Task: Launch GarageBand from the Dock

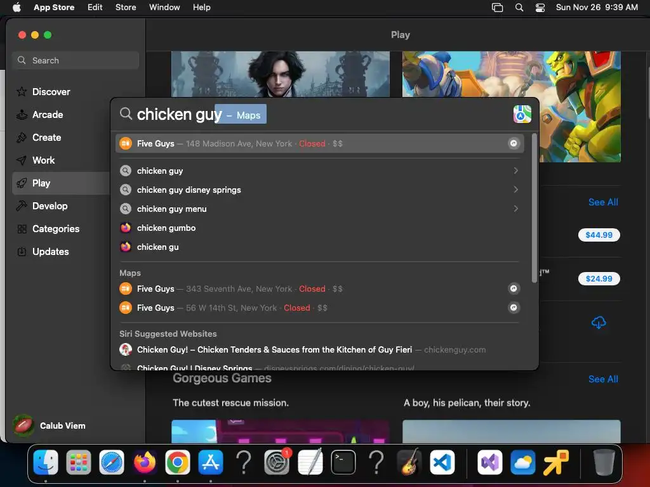Action: click(409, 462)
